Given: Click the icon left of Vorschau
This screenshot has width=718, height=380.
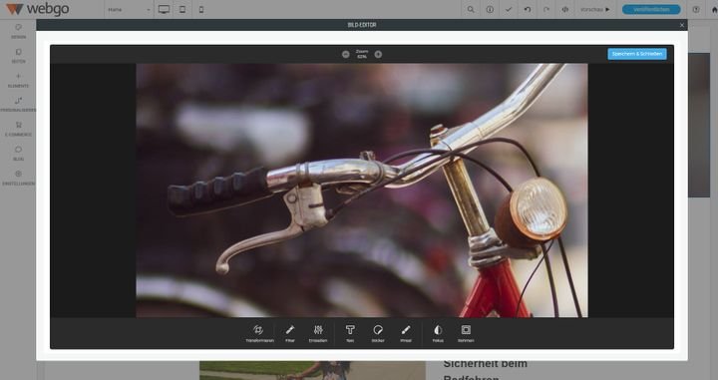Looking at the screenshot, I should [x=565, y=10].
